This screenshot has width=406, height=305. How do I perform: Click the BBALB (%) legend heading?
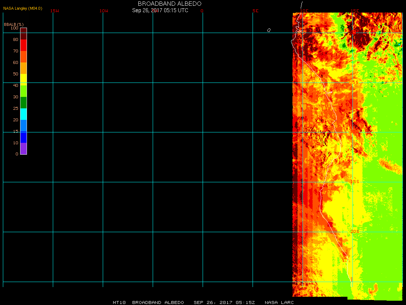[14, 24]
